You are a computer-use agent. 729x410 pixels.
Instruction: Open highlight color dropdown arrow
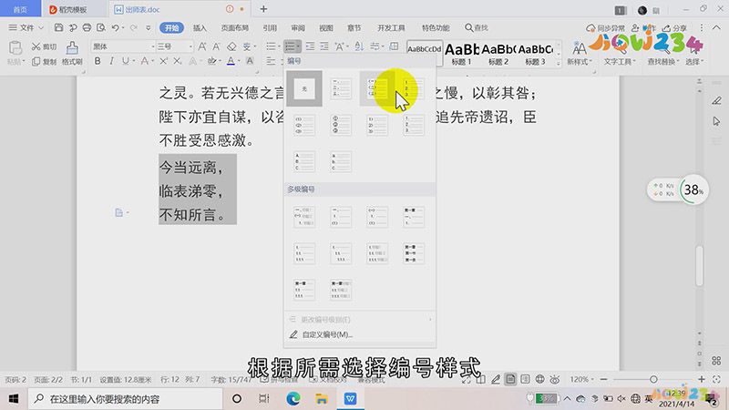(221, 61)
